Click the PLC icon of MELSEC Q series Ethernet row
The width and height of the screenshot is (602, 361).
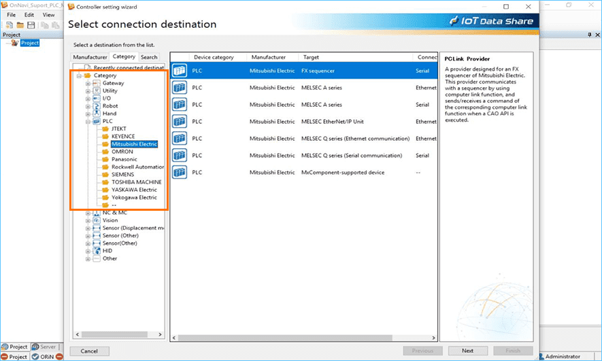[x=180, y=138]
